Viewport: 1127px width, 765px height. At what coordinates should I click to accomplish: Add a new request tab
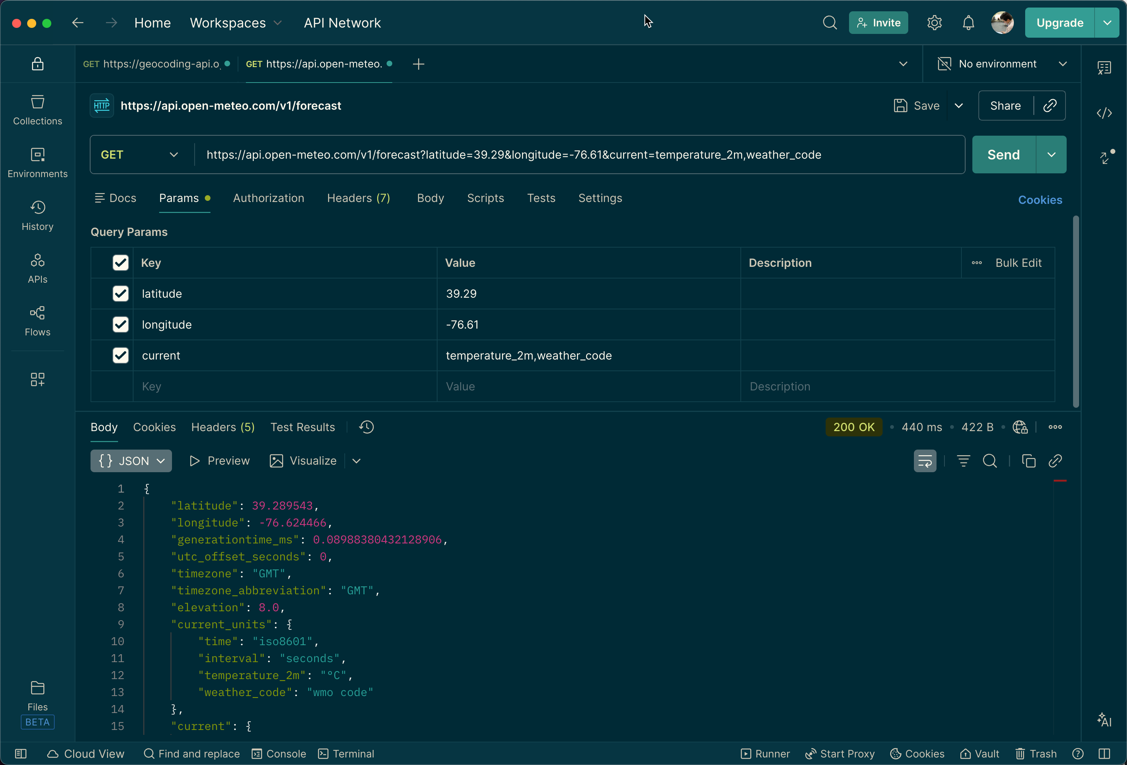[419, 64]
